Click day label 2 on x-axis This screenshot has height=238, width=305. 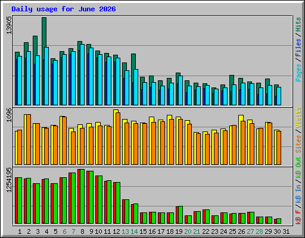click(x=29, y=231)
